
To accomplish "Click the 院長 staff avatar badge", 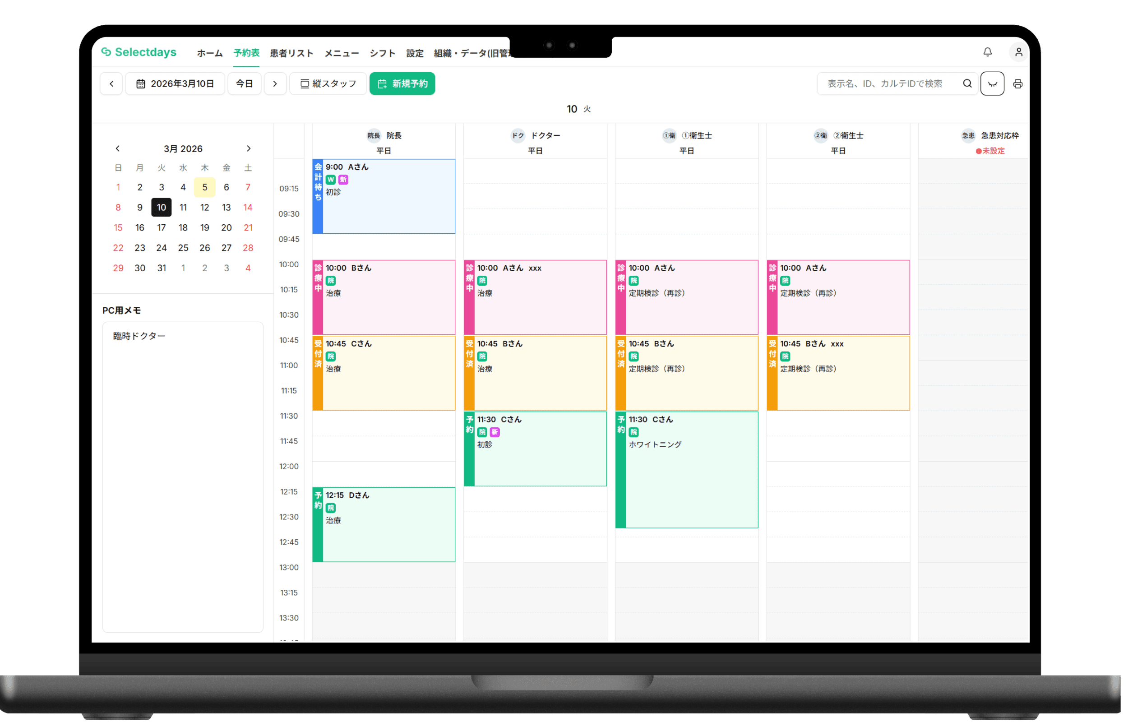I will [374, 136].
